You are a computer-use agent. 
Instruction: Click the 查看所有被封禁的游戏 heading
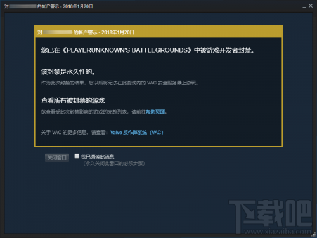73,100
